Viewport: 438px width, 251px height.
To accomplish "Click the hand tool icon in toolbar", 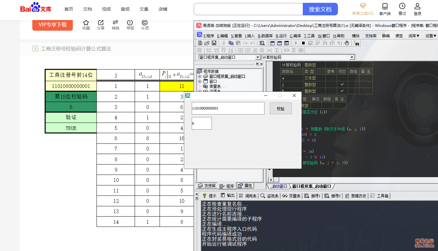I will (347, 43).
